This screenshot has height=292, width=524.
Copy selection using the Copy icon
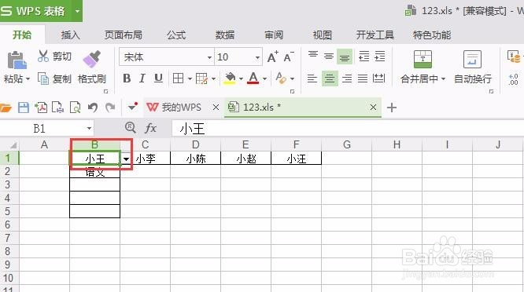(x=43, y=78)
